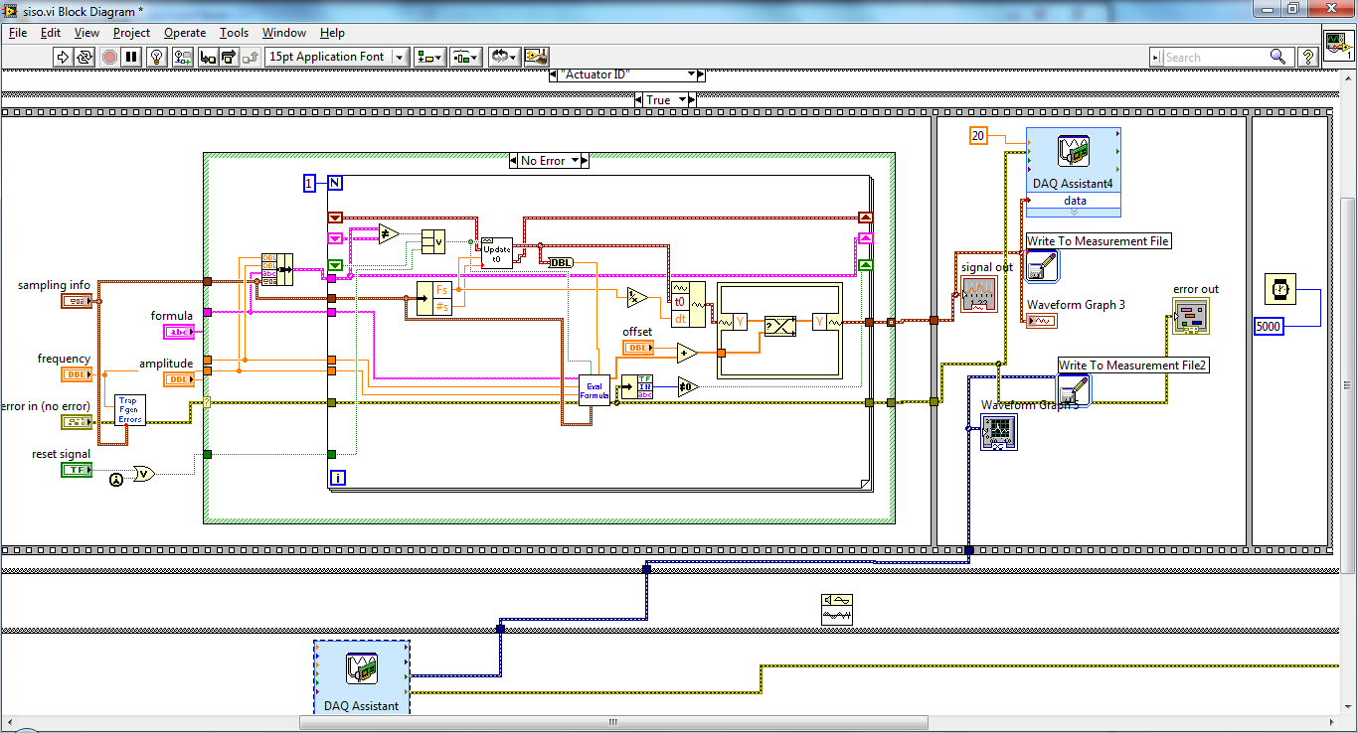Open the File menu

tap(18, 33)
